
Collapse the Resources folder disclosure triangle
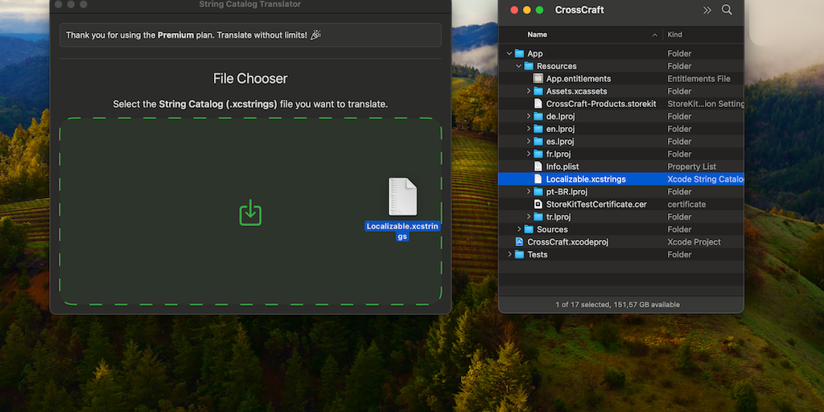pyautogui.click(x=519, y=67)
